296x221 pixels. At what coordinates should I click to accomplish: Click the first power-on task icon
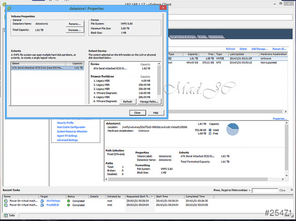point(5,201)
